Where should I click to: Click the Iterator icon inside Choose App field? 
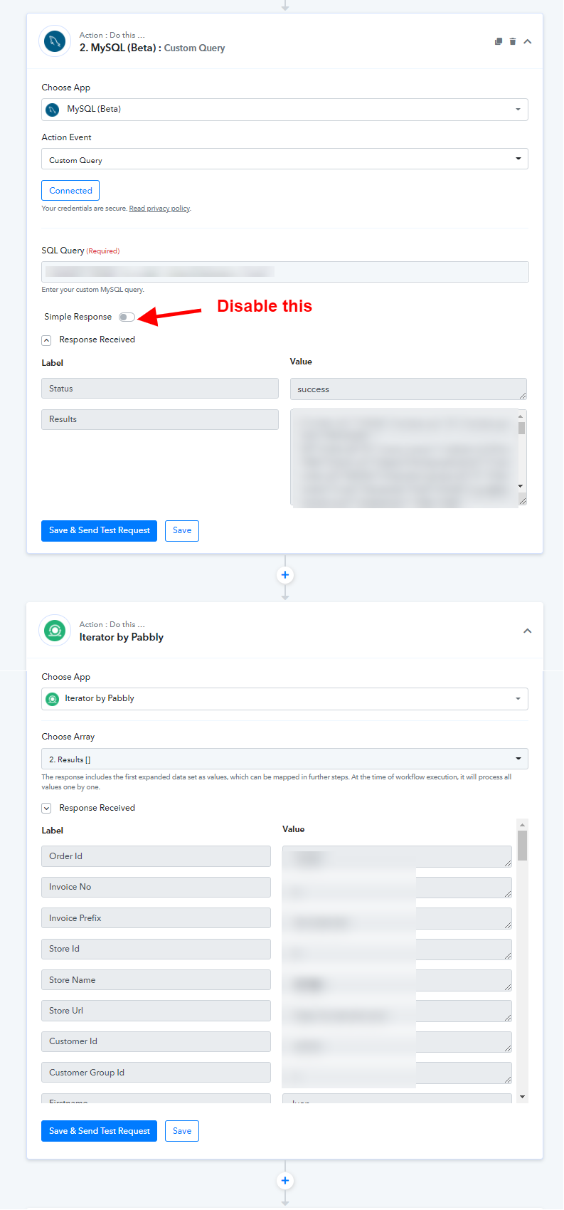coord(53,699)
